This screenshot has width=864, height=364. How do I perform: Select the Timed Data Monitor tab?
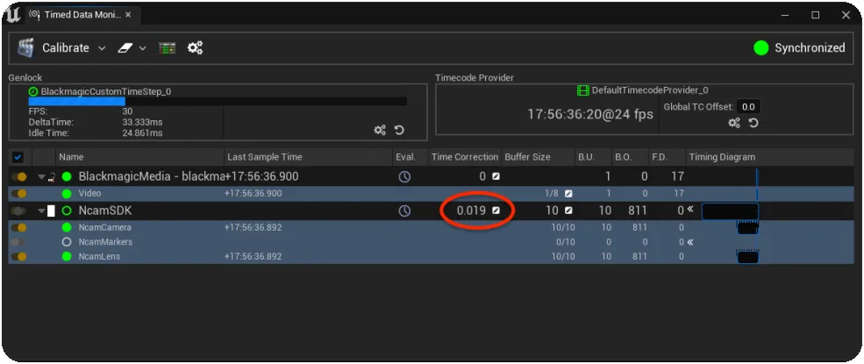click(x=82, y=15)
